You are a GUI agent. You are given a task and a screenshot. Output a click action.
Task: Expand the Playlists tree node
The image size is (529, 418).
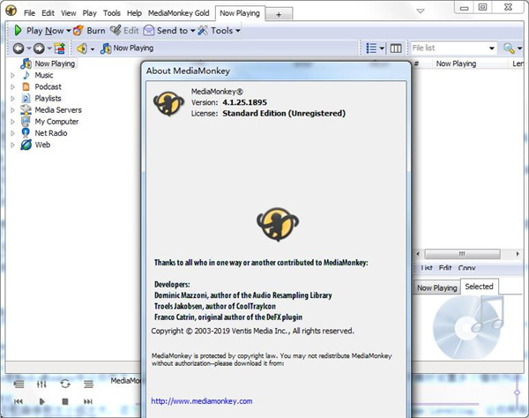(x=13, y=99)
